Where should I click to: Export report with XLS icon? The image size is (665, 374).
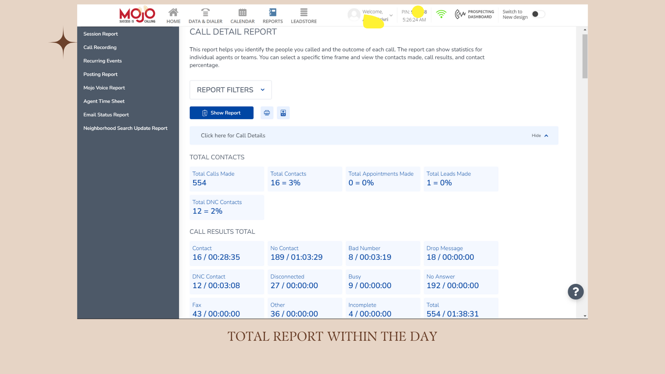(283, 113)
